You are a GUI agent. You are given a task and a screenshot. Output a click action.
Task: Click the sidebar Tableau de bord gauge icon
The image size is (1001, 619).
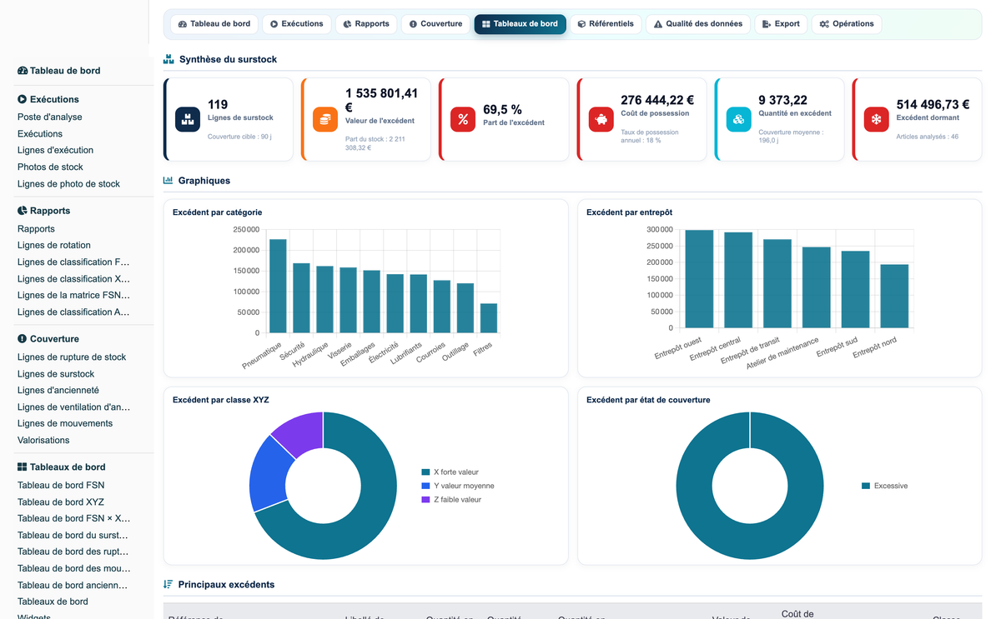pos(23,71)
